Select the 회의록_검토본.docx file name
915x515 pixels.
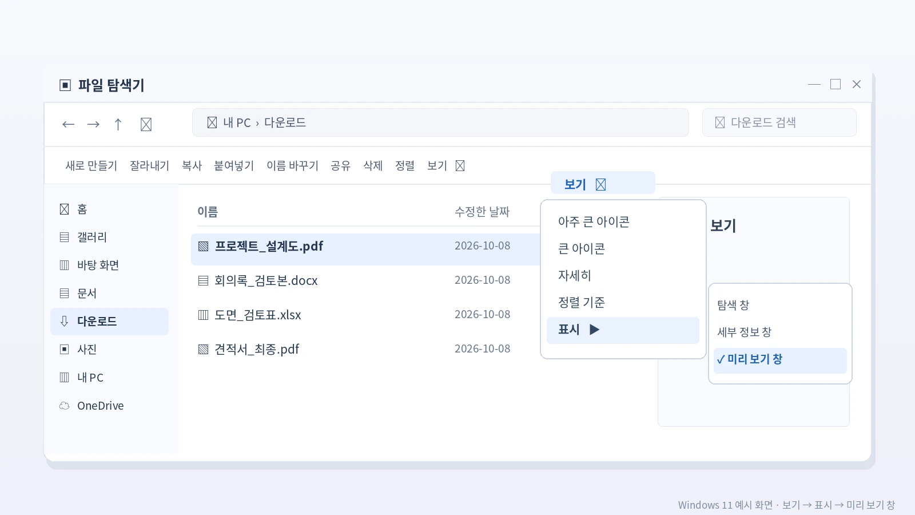[266, 281]
